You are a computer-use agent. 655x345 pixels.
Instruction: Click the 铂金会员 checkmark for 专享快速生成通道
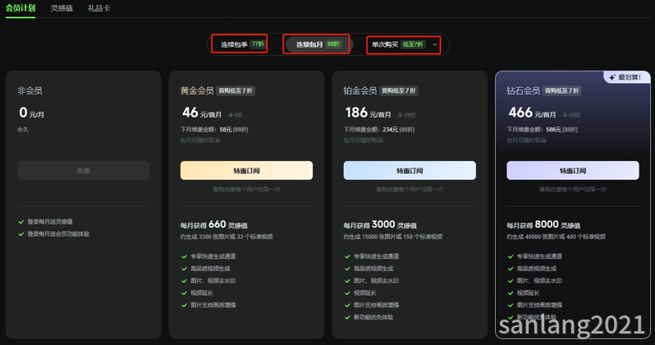(x=347, y=256)
